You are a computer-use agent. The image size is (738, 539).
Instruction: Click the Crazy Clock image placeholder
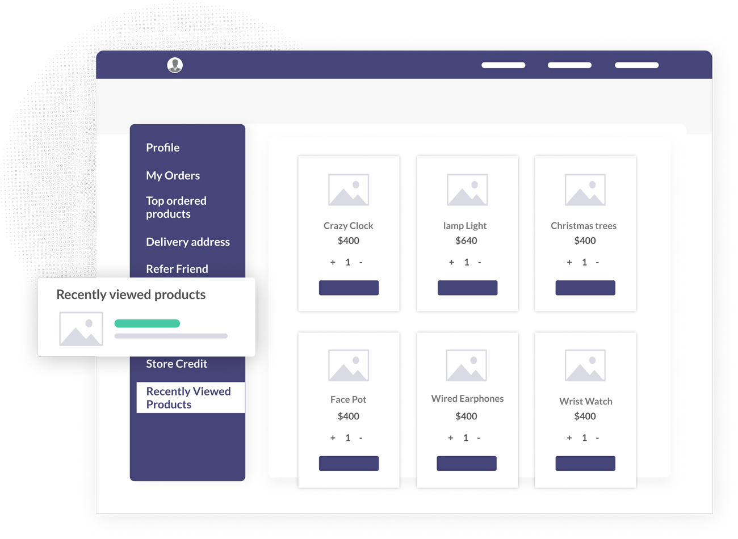(x=349, y=190)
